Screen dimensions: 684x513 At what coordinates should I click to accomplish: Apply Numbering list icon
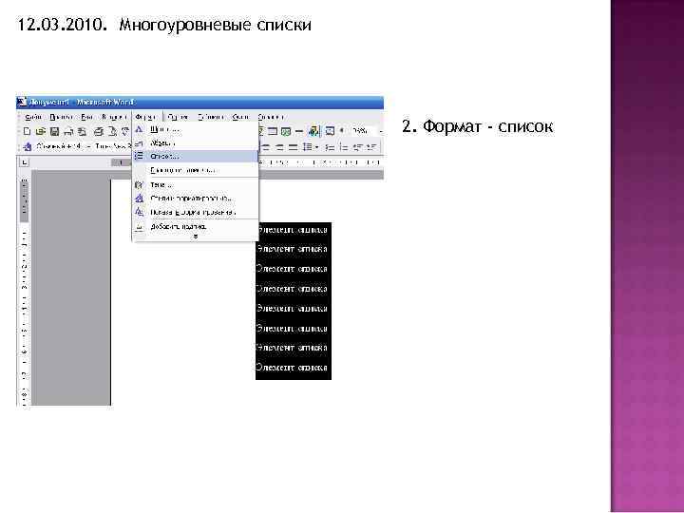[x=331, y=147]
